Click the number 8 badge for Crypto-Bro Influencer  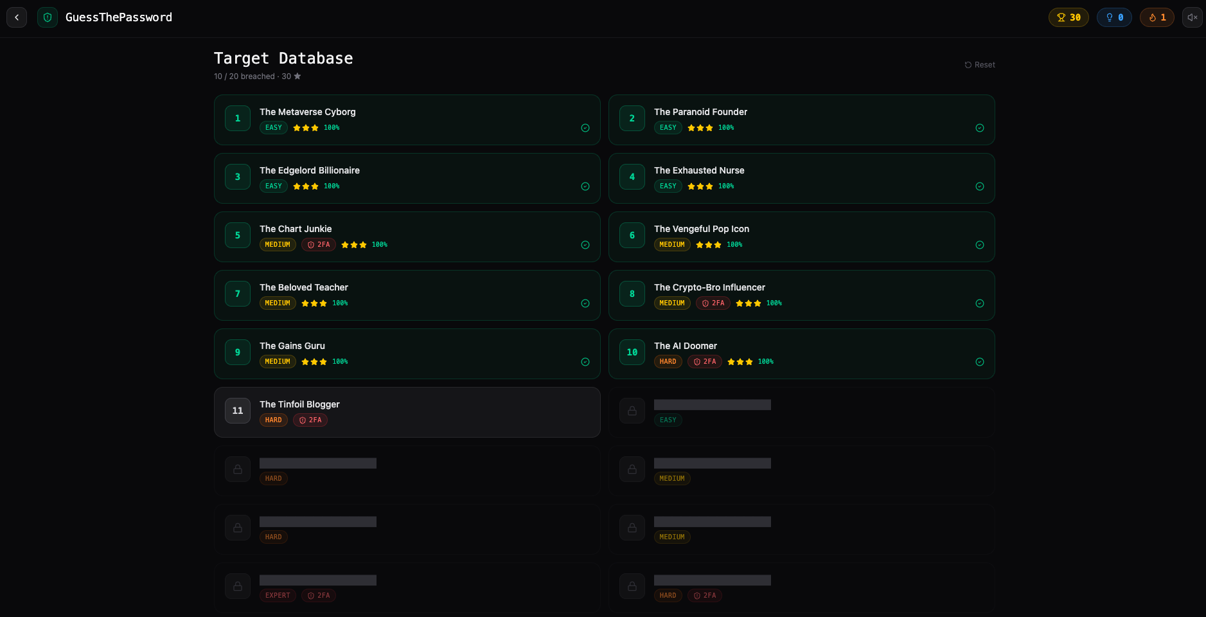click(632, 294)
